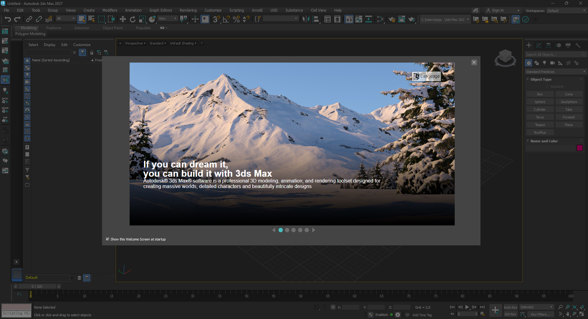Open the Utilities command panel
The image size is (588, 319).
(578, 45)
